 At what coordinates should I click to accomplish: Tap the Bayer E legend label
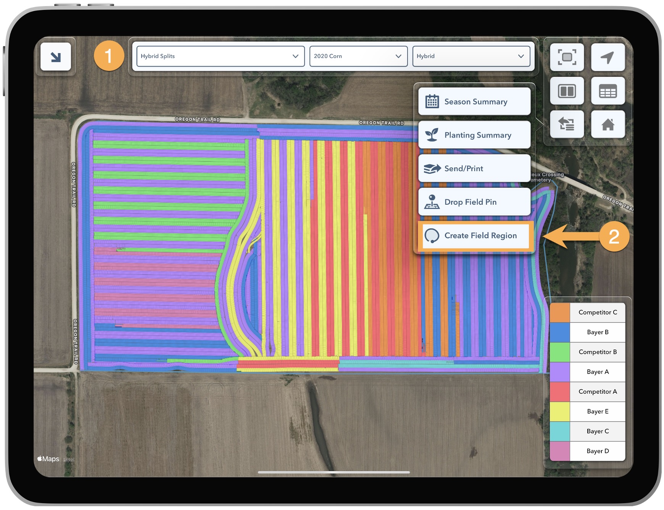pos(598,412)
